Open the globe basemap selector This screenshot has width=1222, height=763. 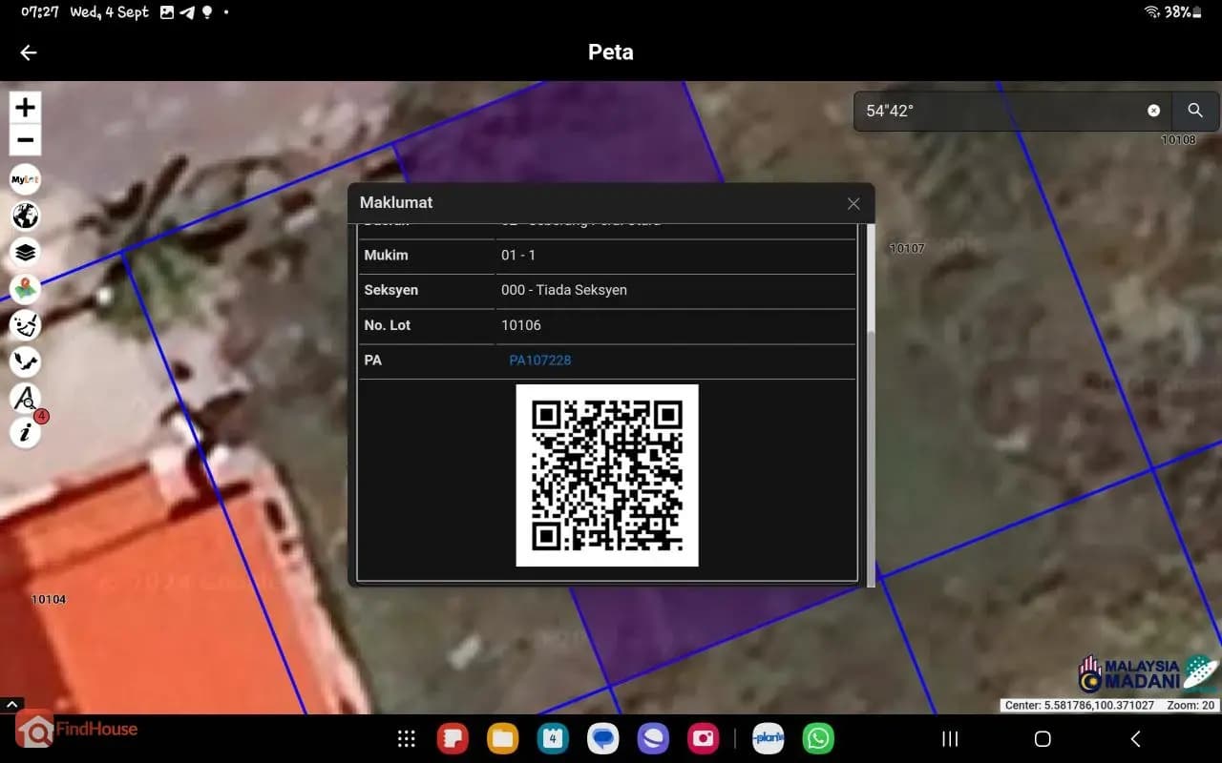25,216
